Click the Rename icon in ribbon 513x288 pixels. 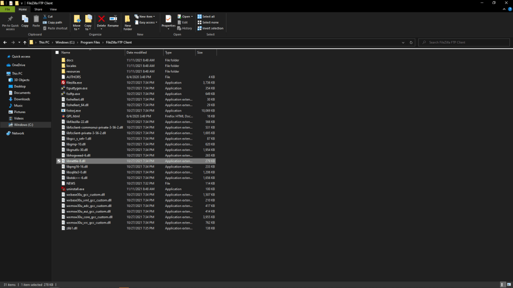113,19
